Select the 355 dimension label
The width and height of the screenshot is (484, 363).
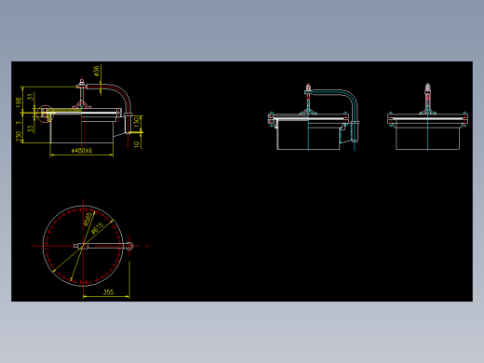tap(108, 292)
